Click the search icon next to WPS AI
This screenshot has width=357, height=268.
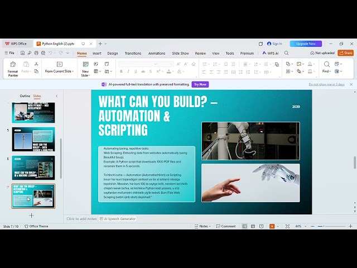pyautogui.click(x=286, y=53)
